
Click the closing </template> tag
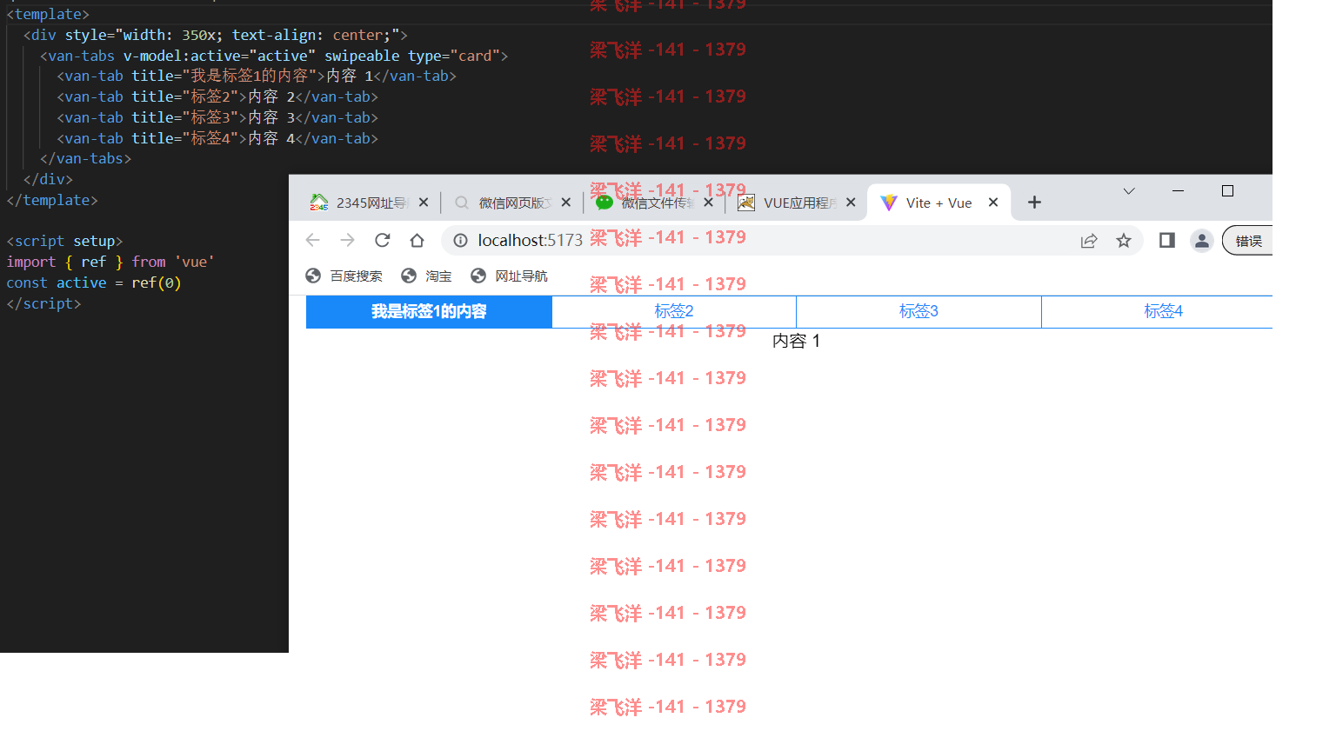pos(52,200)
